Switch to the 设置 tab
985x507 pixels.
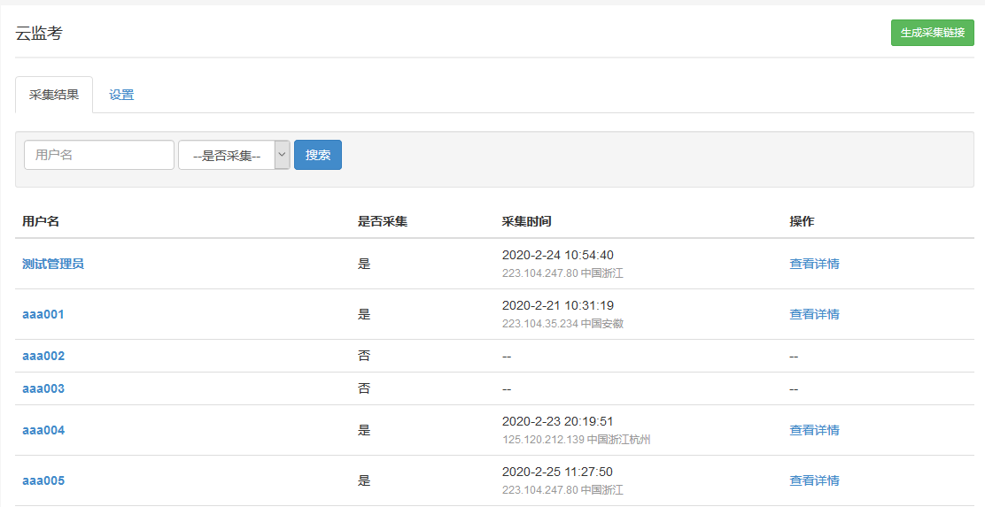(x=121, y=95)
